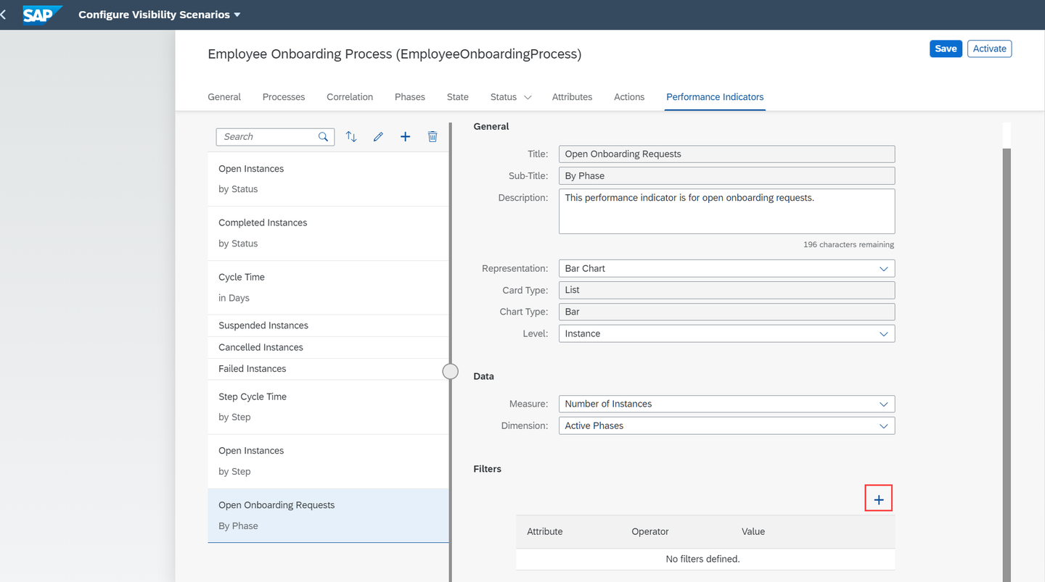Image resolution: width=1045 pixels, height=582 pixels.
Task: Click the Value column header
Action: click(x=753, y=531)
